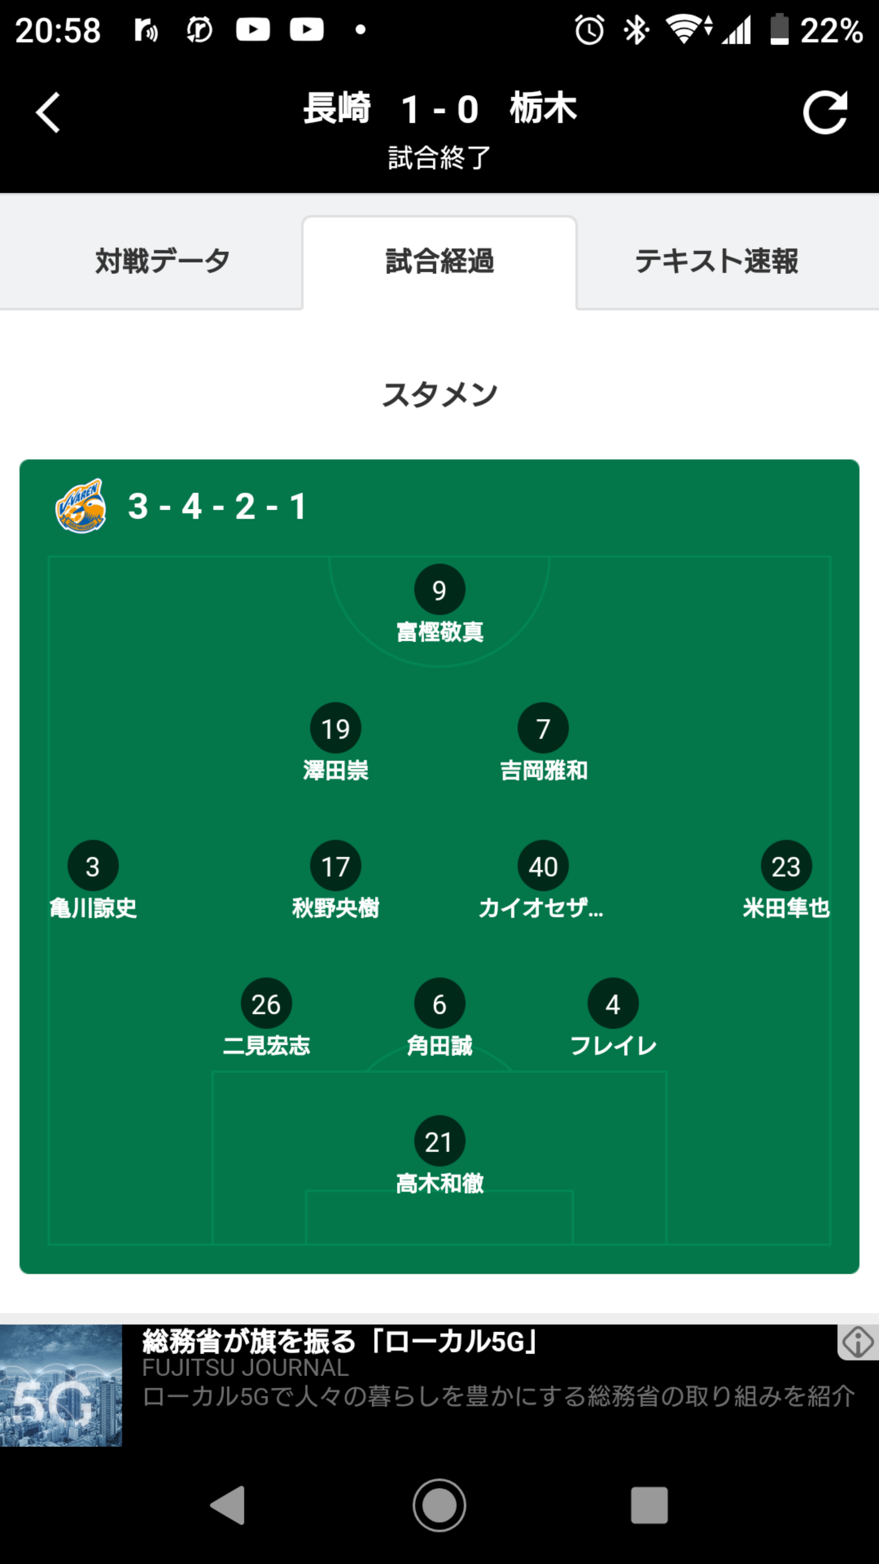879x1564 pixels.
Task: Select goalkeeper 21 高木和徹
Action: pyautogui.click(x=440, y=1141)
